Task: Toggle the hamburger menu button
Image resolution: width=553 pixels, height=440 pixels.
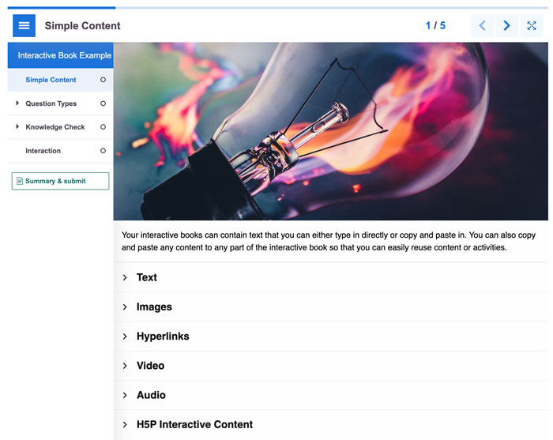Action: [24, 25]
